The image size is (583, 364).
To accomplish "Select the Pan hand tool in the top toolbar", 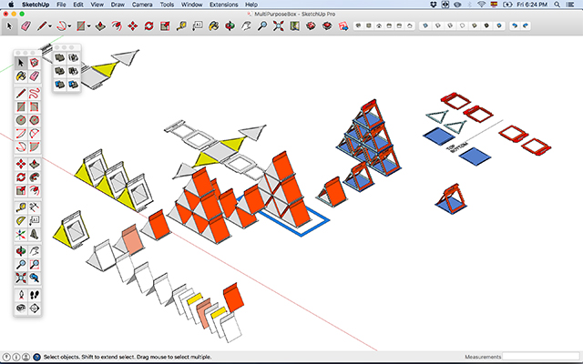I will 246,26.
